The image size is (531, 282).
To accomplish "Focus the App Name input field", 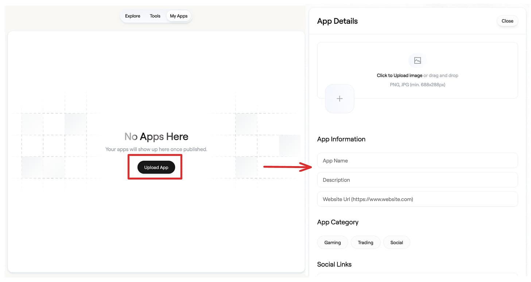I will click(x=418, y=161).
